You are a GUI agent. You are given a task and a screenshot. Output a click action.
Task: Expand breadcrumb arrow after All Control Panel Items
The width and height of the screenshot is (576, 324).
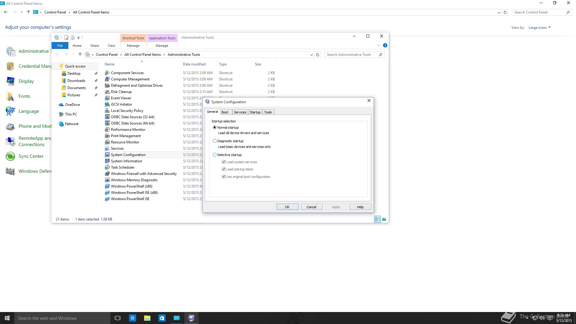pyautogui.click(x=164, y=55)
